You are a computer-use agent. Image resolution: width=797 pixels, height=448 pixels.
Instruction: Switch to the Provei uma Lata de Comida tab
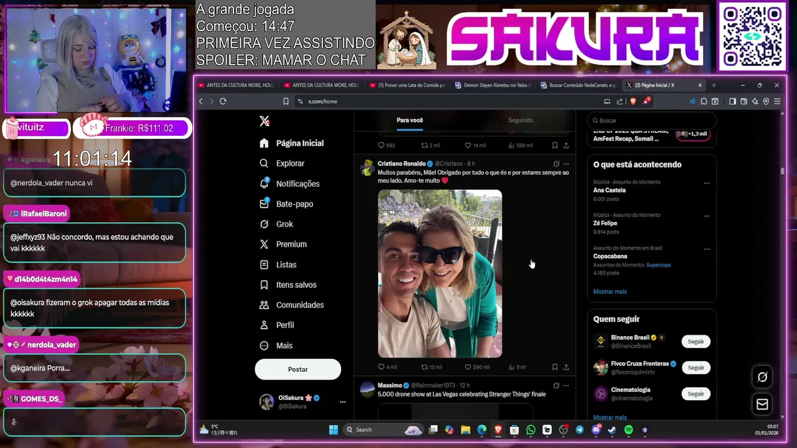click(x=407, y=85)
